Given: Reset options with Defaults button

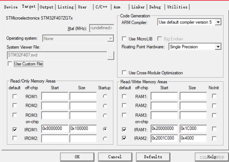Looking at the screenshot, I should click(x=153, y=157).
